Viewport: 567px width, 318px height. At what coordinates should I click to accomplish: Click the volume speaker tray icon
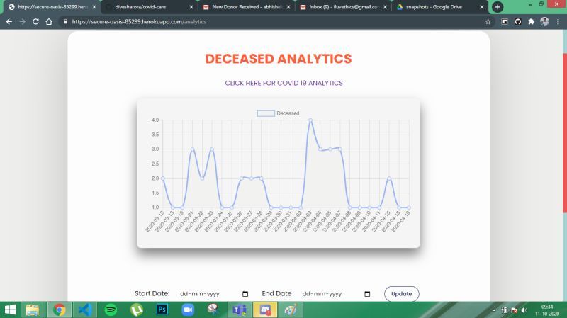point(524,310)
